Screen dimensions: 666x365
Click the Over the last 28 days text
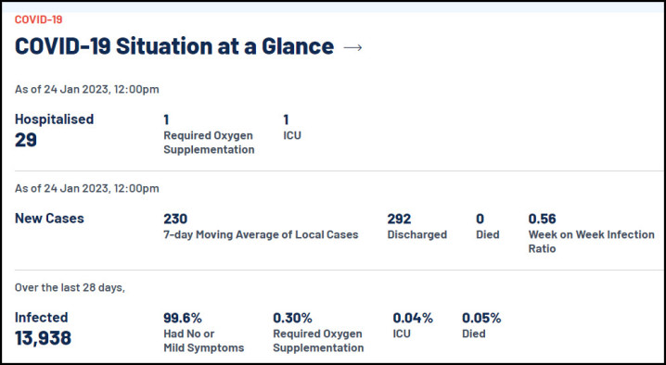(x=70, y=287)
